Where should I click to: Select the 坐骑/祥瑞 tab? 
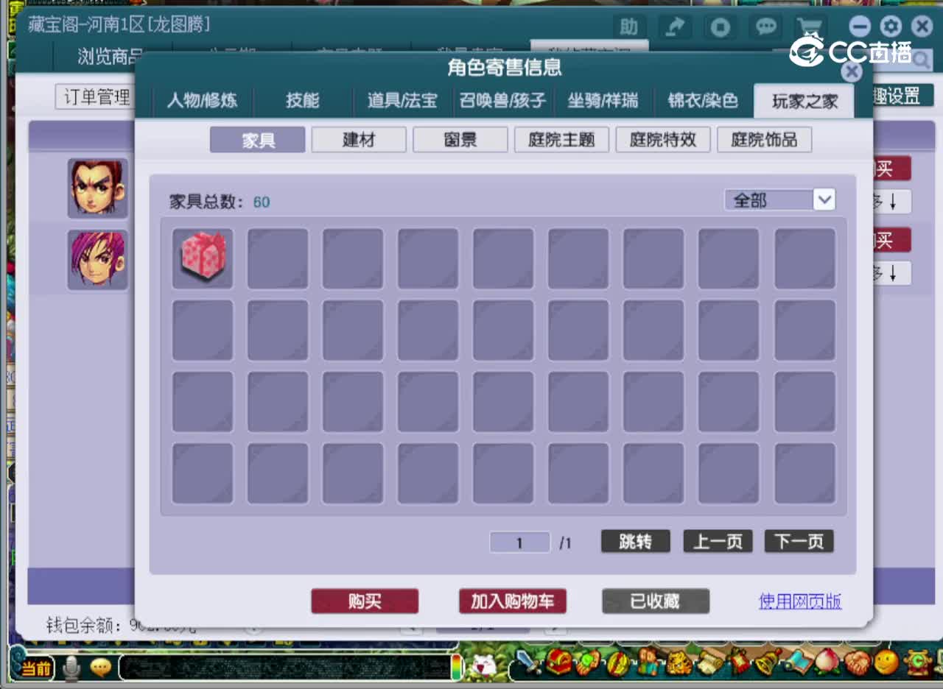(x=602, y=102)
